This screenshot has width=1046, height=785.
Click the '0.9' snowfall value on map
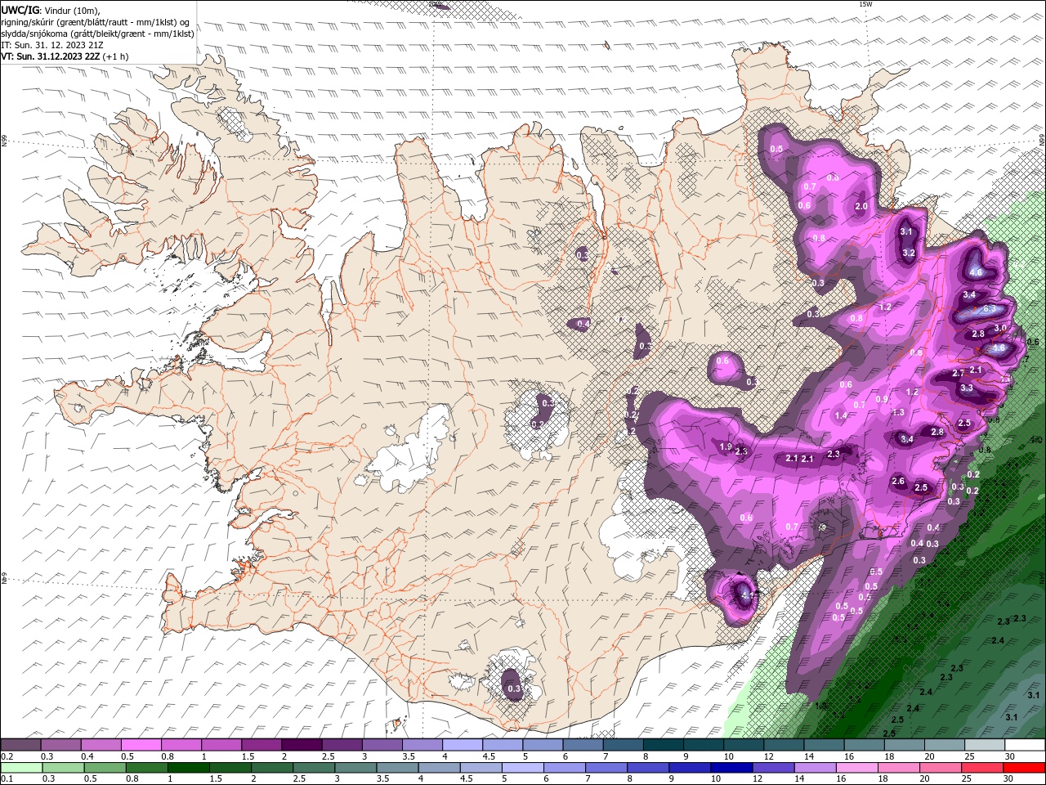[882, 399]
